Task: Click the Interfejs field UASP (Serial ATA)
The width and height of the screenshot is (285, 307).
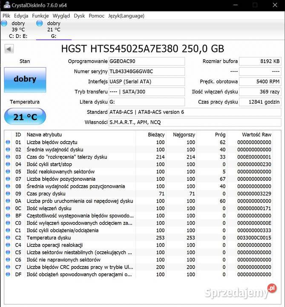Action: (147, 81)
